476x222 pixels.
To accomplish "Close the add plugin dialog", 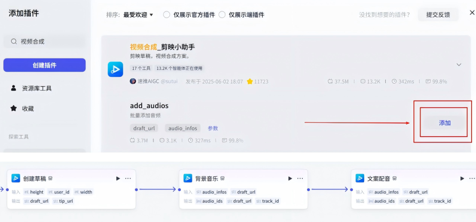I will point(472,12).
